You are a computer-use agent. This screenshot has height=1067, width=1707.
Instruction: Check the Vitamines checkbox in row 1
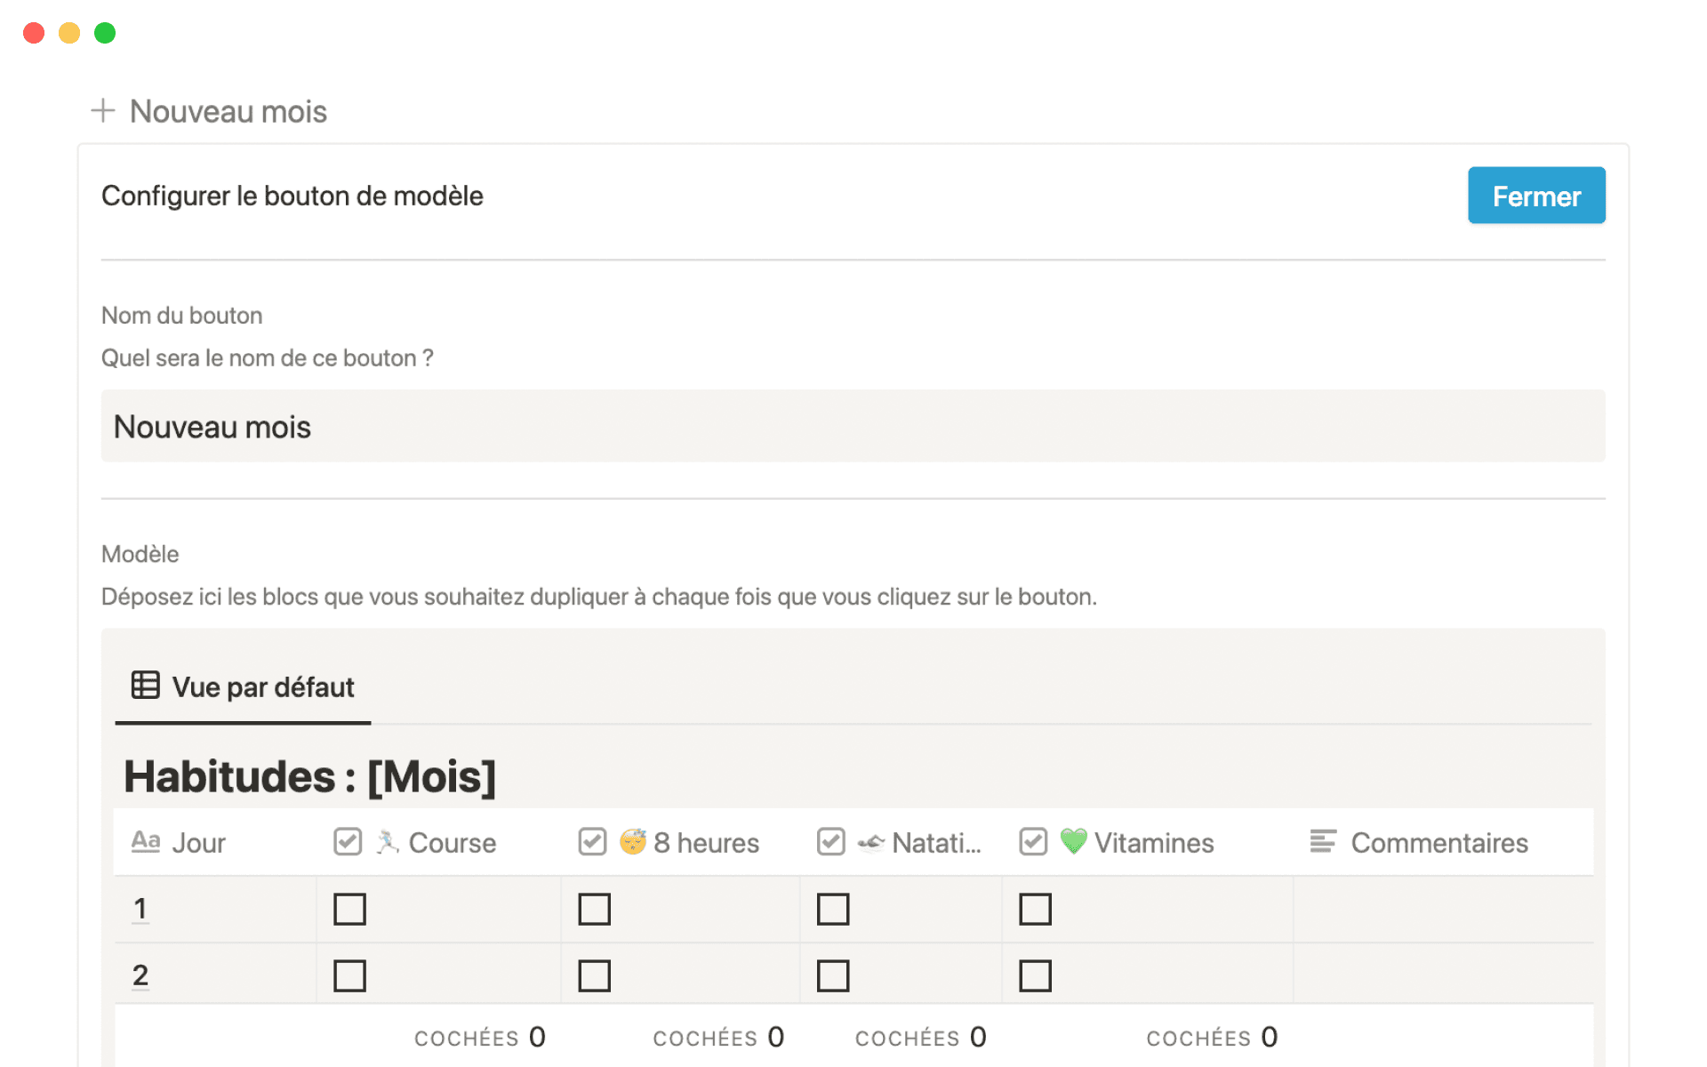click(x=1036, y=910)
